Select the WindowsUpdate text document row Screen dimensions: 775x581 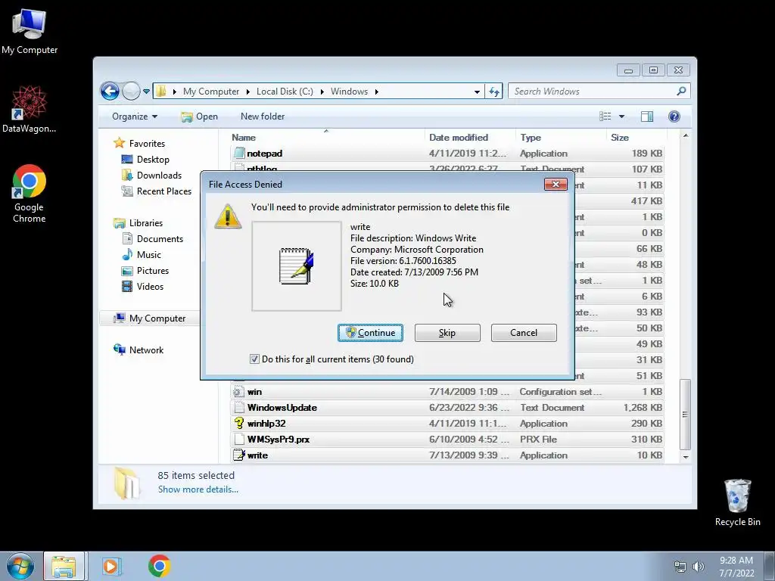tap(447, 408)
